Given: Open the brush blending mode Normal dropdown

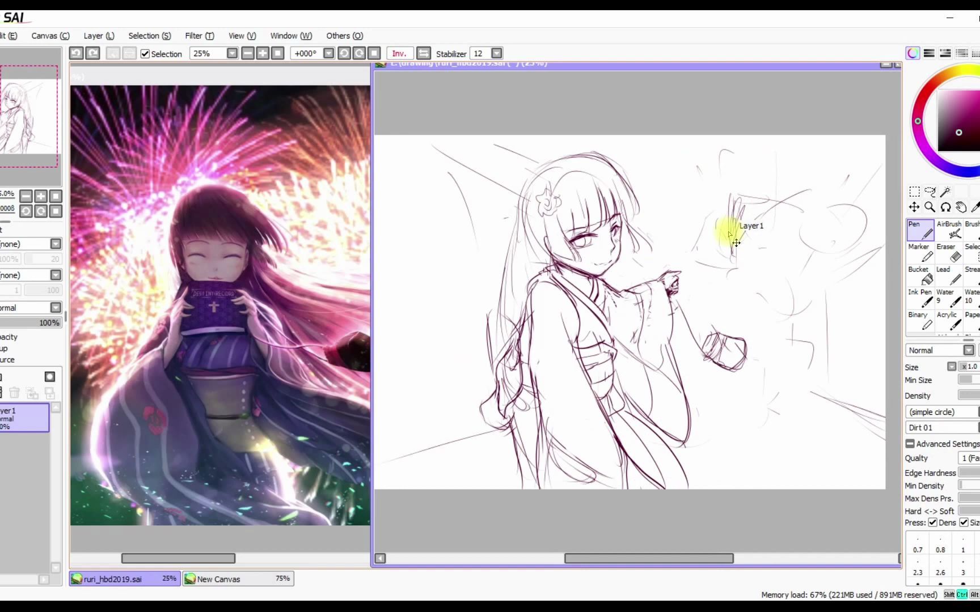Looking at the screenshot, I should [969, 350].
